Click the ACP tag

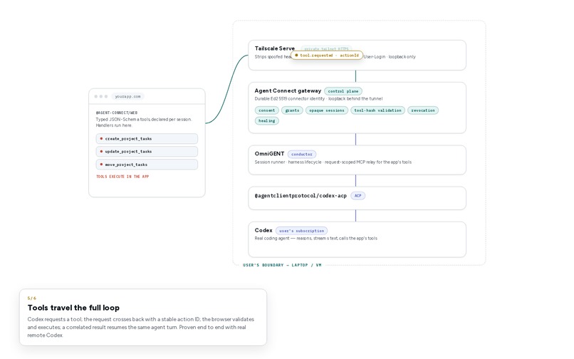click(358, 196)
